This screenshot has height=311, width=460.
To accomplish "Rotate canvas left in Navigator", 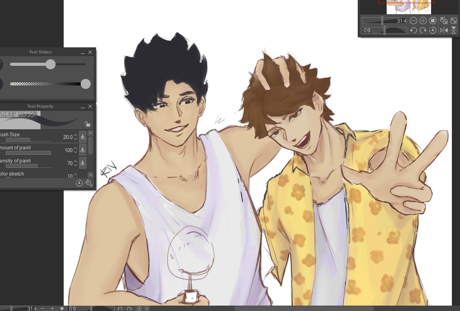I will pos(413,30).
